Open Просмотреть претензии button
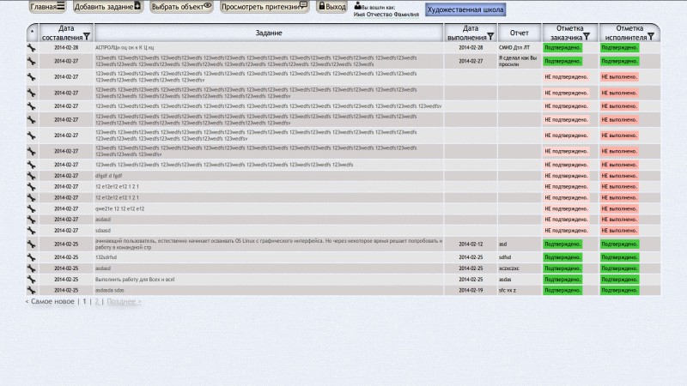The width and height of the screenshot is (687, 386). [x=264, y=7]
